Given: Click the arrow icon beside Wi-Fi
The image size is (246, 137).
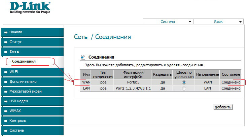Looking at the screenshot, I should point(6,72).
